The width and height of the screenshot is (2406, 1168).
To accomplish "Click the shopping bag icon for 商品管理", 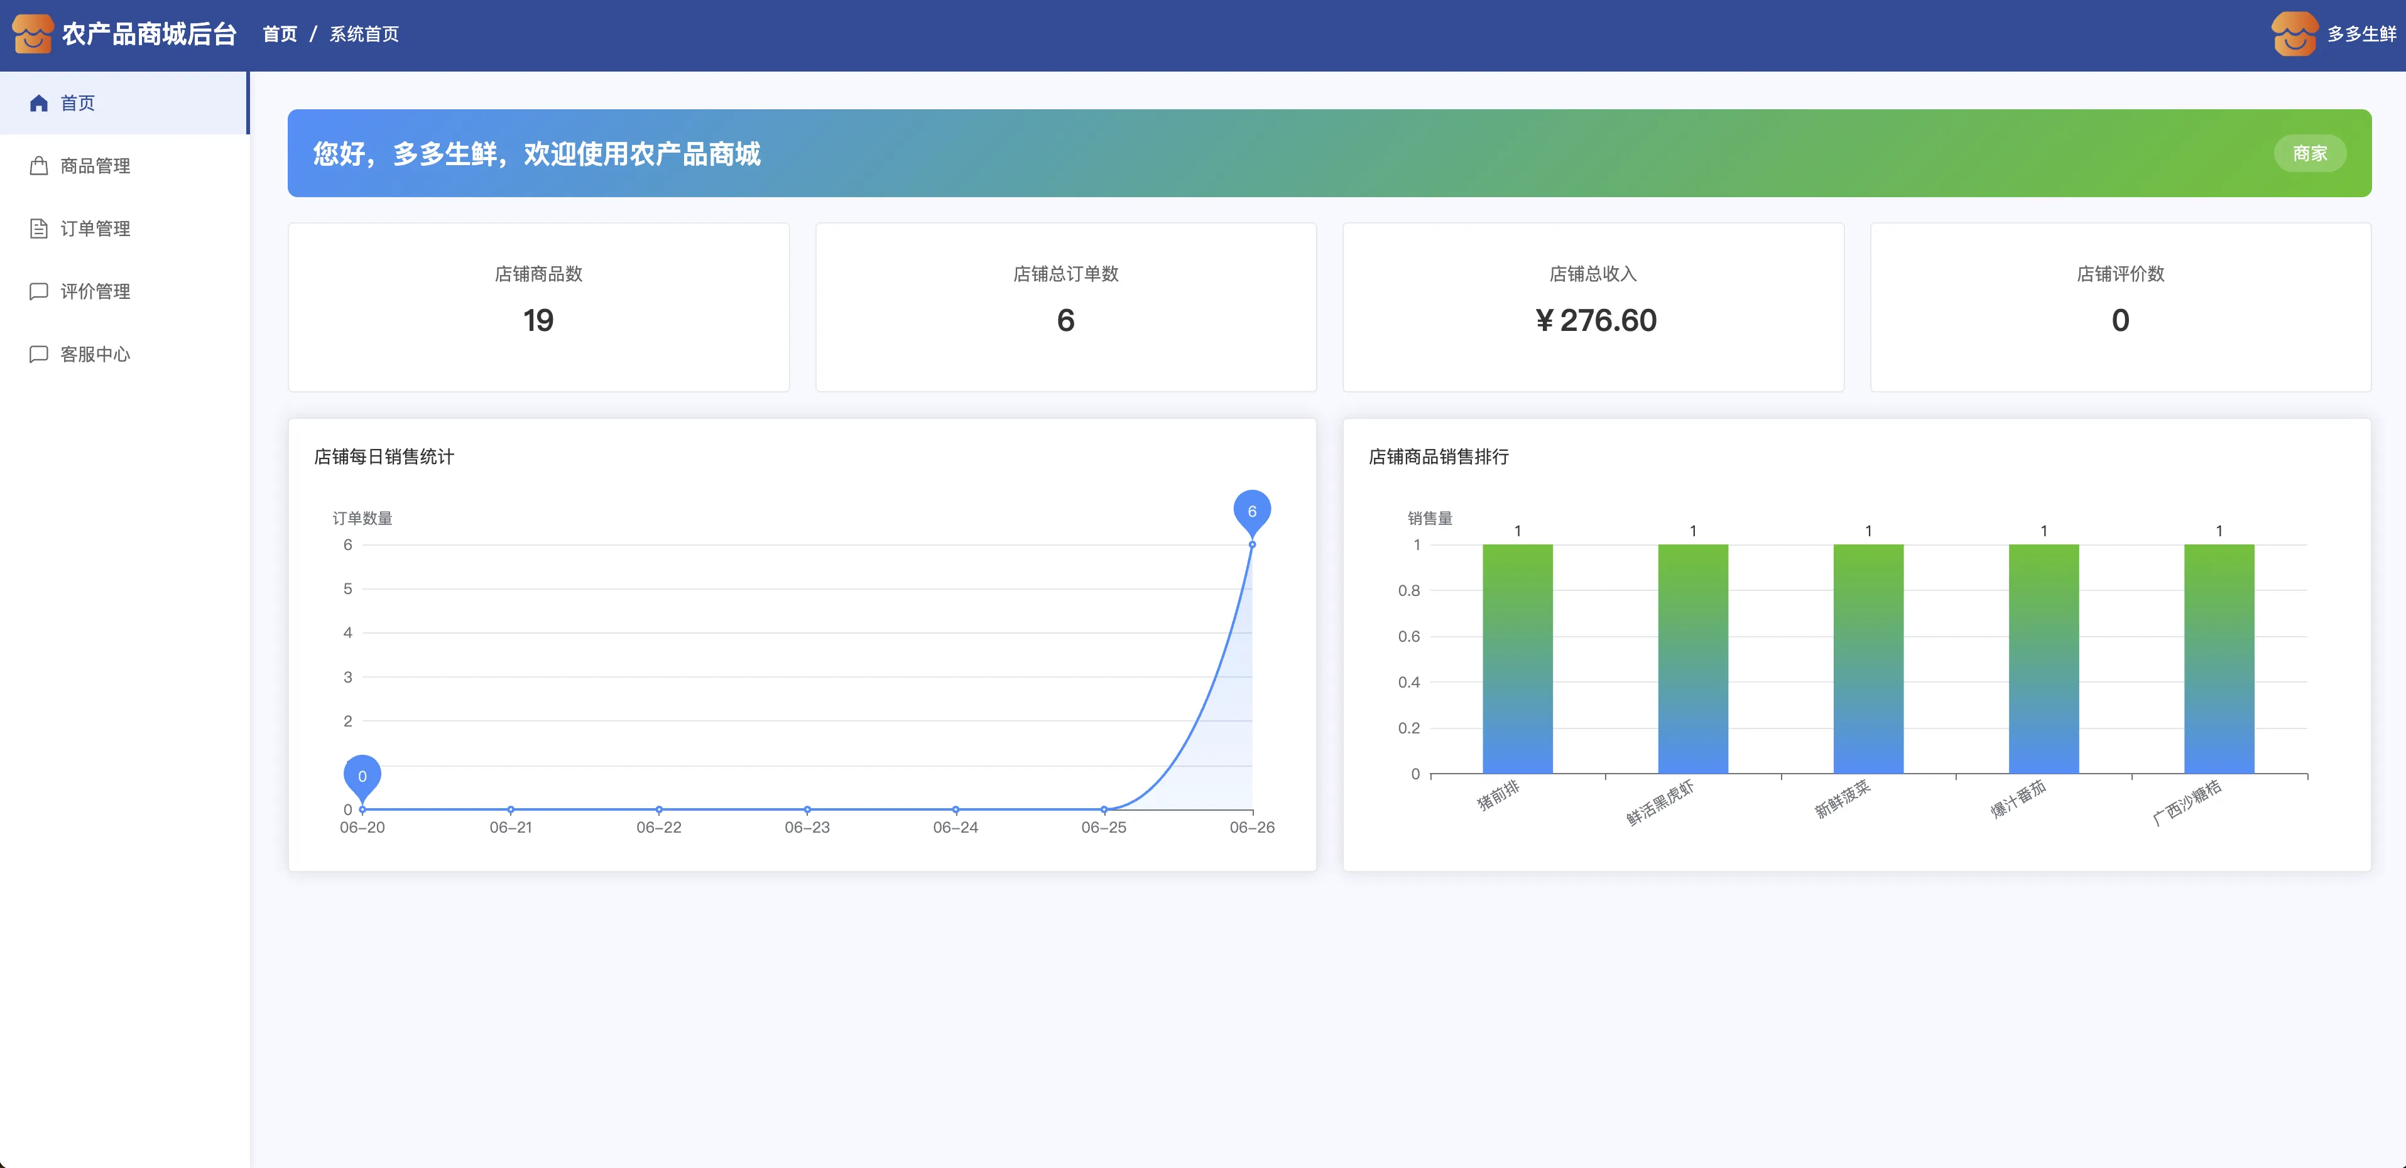I will [38, 166].
